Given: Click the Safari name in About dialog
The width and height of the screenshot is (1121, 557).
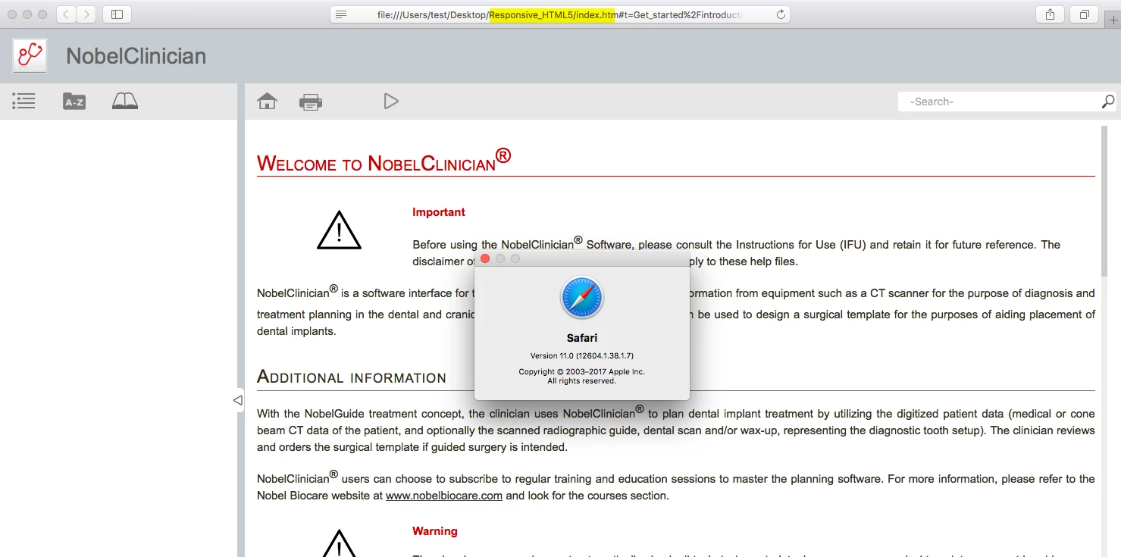Looking at the screenshot, I should (x=582, y=338).
